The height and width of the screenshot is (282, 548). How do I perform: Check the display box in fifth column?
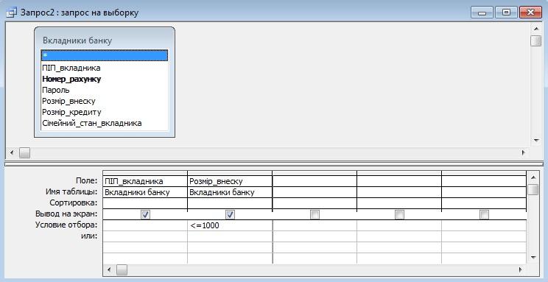click(x=484, y=214)
